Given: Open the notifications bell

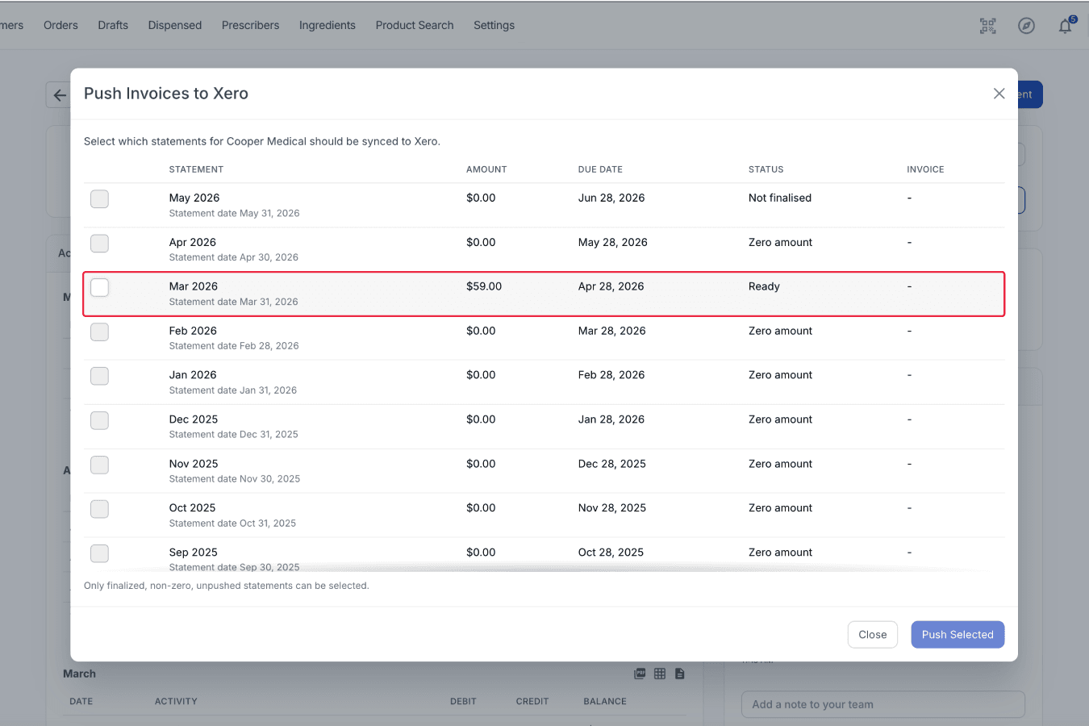Looking at the screenshot, I should (1066, 26).
